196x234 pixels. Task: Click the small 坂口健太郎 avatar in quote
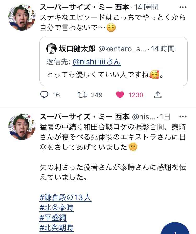pyautogui.click(x=51, y=49)
